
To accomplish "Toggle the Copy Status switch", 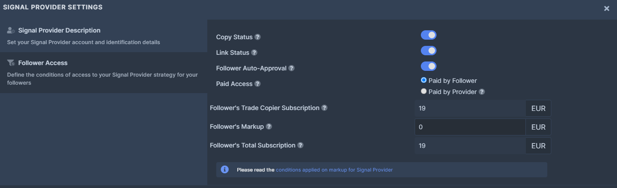I will click(428, 35).
